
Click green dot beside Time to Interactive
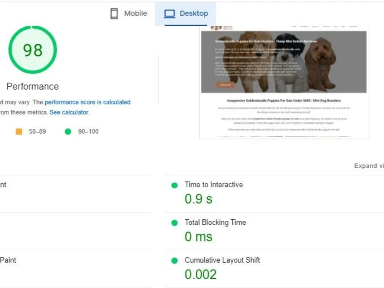[x=174, y=185]
